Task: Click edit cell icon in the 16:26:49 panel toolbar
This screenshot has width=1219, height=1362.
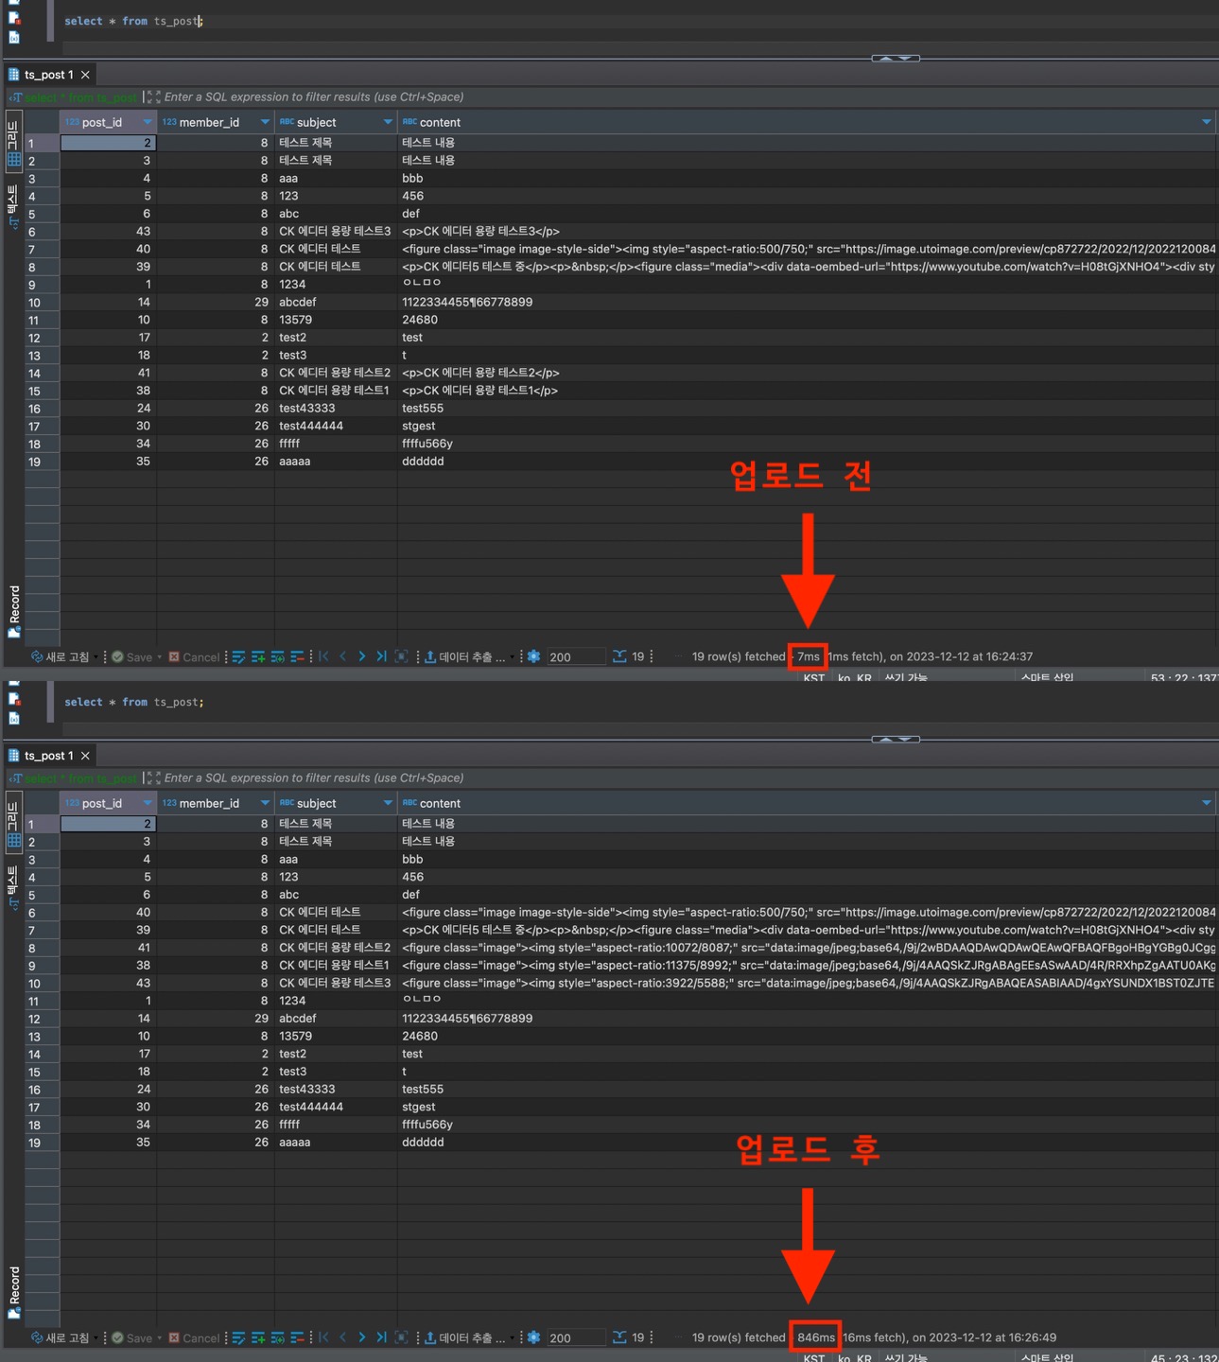Action: point(238,1337)
